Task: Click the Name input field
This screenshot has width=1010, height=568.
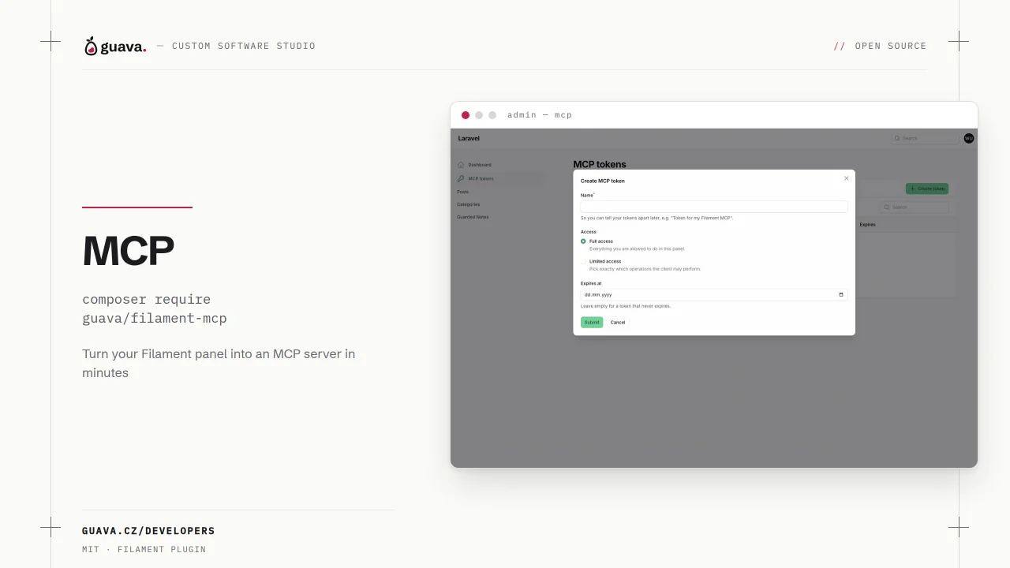Action: click(x=714, y=207)
